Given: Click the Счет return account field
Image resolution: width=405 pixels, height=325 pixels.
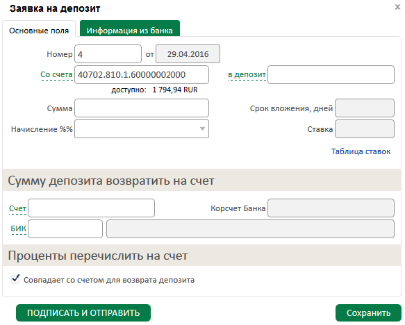Looking at the screenshot, I should click(92, 208).
